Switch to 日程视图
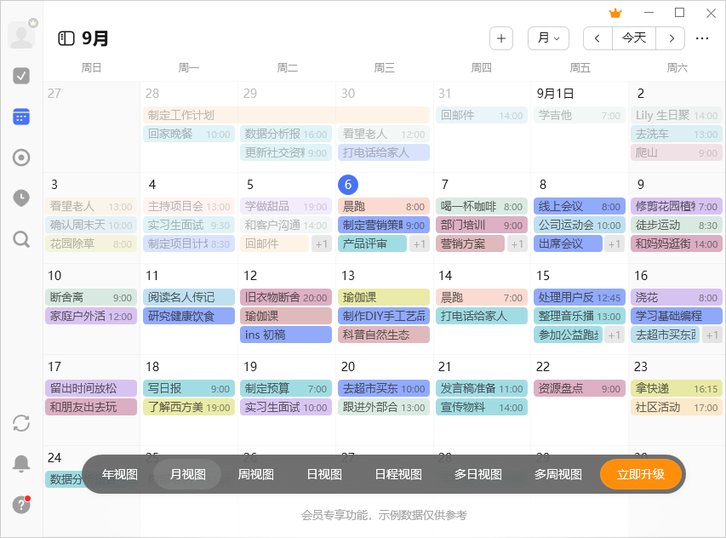The image size is (726, 538). click(398, 474)
